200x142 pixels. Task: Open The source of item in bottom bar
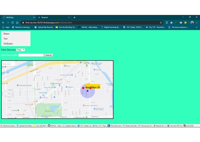pos(146,126)
